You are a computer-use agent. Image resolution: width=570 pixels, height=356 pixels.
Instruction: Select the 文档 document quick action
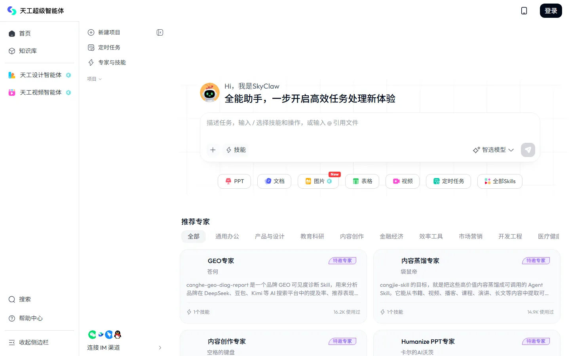pos(274,181)
